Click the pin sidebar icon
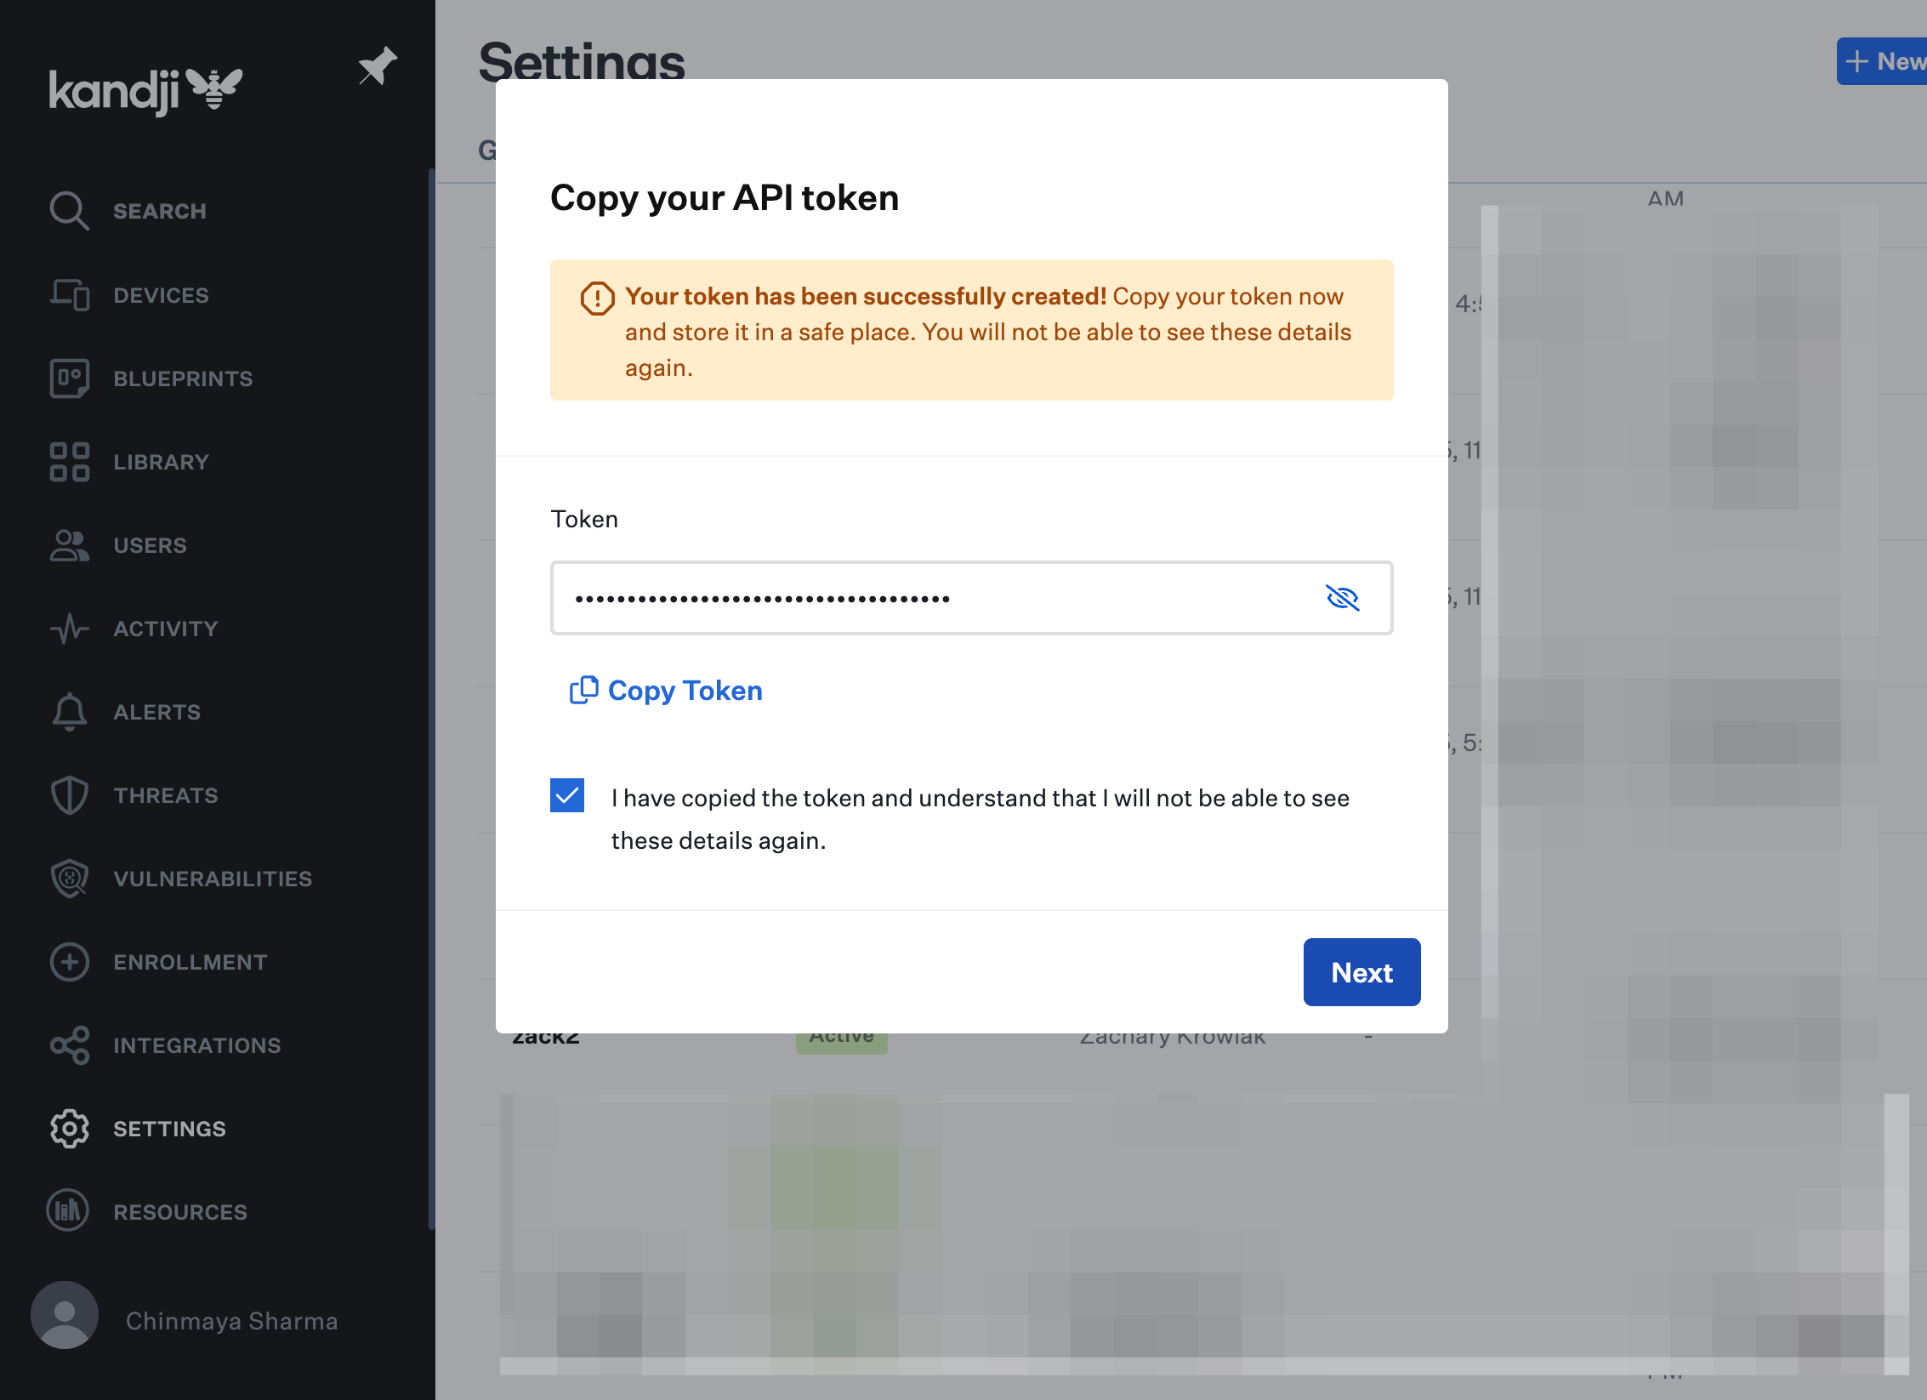 tap(377, 66)
